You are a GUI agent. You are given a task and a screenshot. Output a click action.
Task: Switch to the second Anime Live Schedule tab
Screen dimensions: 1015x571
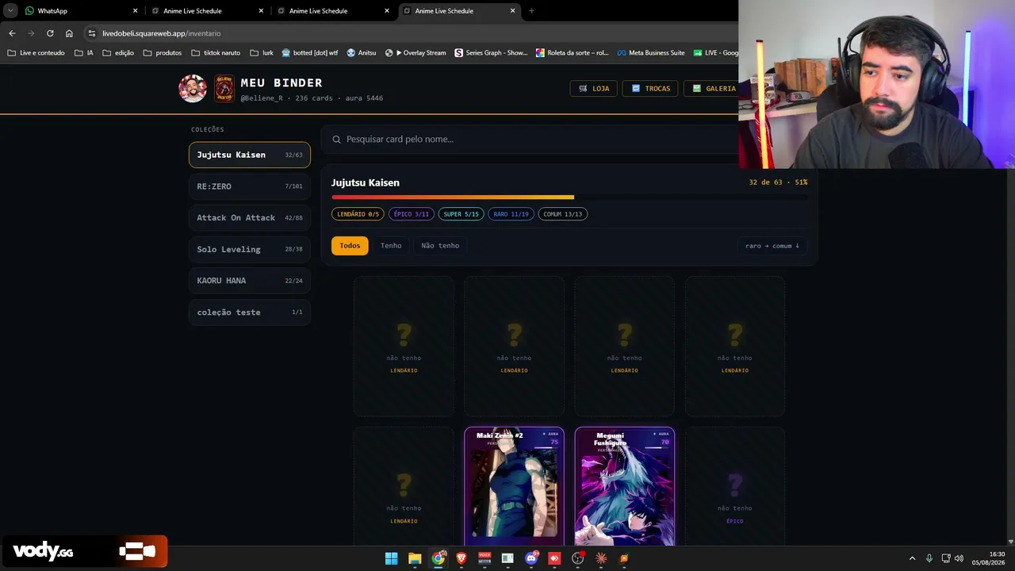[x=333, y=11]
